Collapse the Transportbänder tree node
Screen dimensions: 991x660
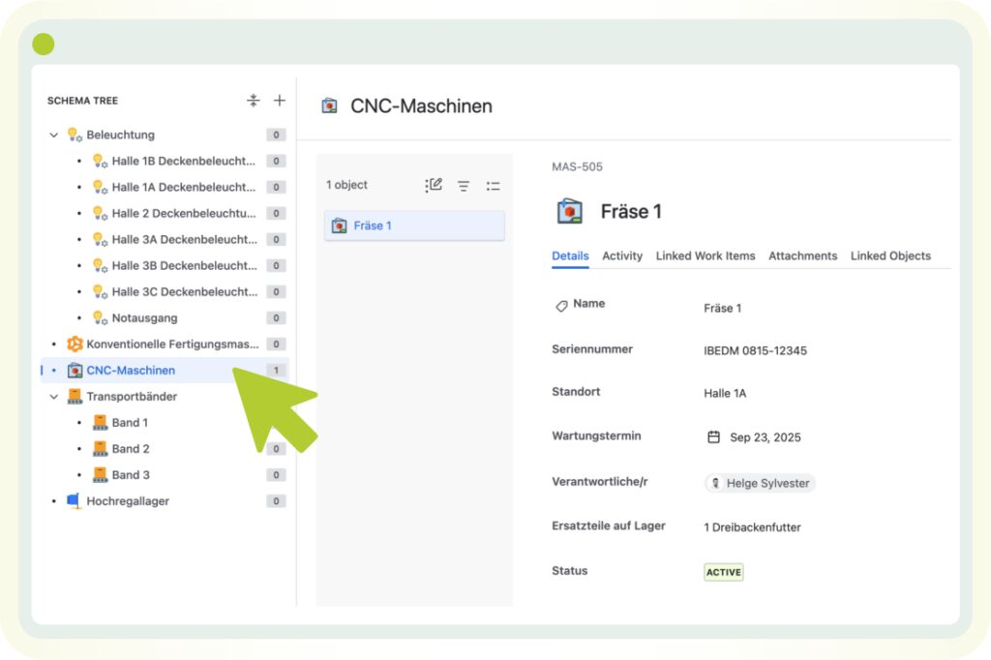coord(54,397)
